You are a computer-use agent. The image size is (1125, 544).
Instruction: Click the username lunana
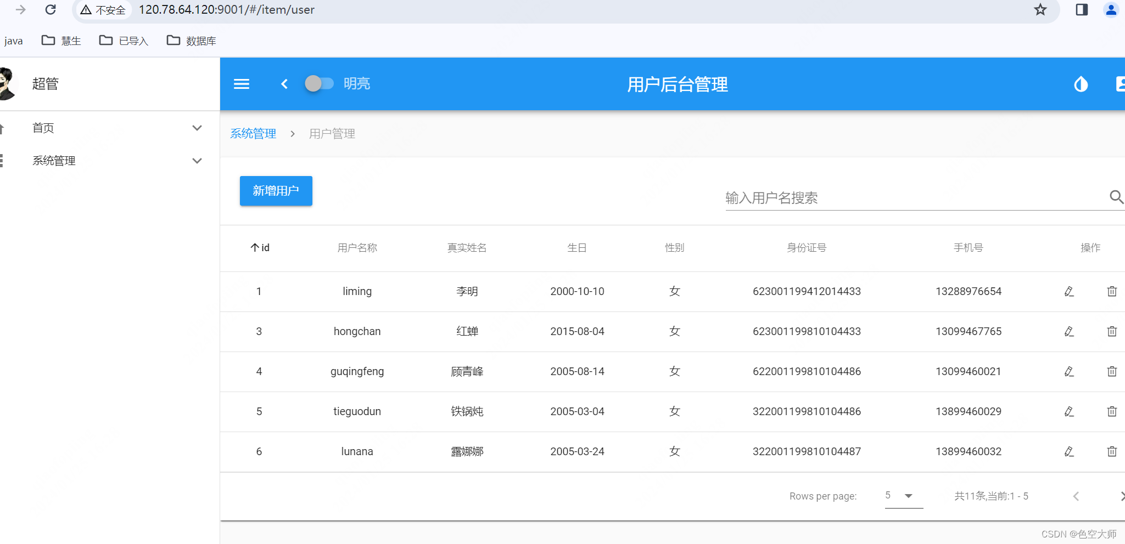click(x=357, y=451)
